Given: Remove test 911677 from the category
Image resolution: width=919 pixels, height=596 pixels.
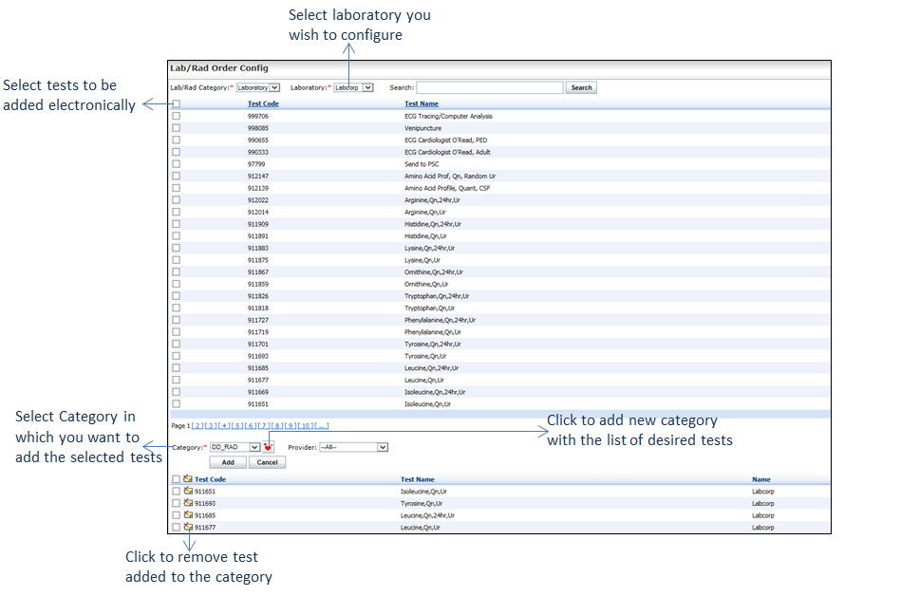Looking at the screenshot, I should [188, 527].
